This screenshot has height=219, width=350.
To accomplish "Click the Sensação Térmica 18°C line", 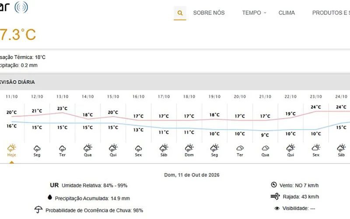I will pos(23,57).
